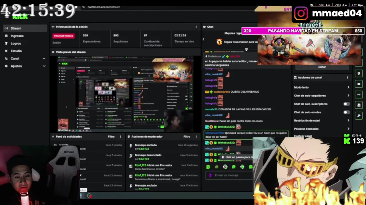Click the pin icon of Mensaje anclado hace 45 minutos
Viewport: 366px width, 205px height.
click(131, 186)
